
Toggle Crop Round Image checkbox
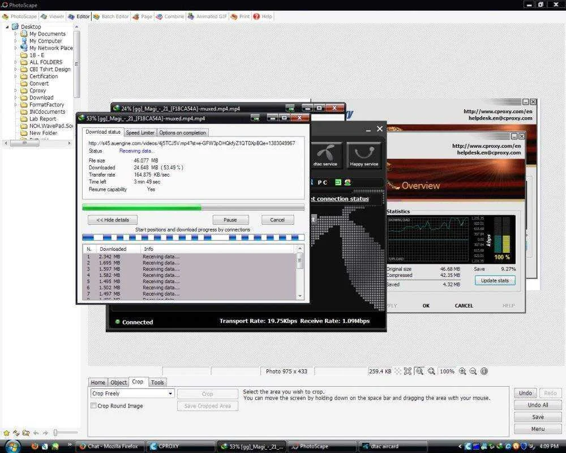(x=93, y=405)
